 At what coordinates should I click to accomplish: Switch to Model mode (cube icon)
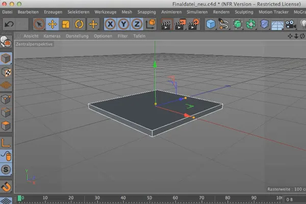click(6, 58)
